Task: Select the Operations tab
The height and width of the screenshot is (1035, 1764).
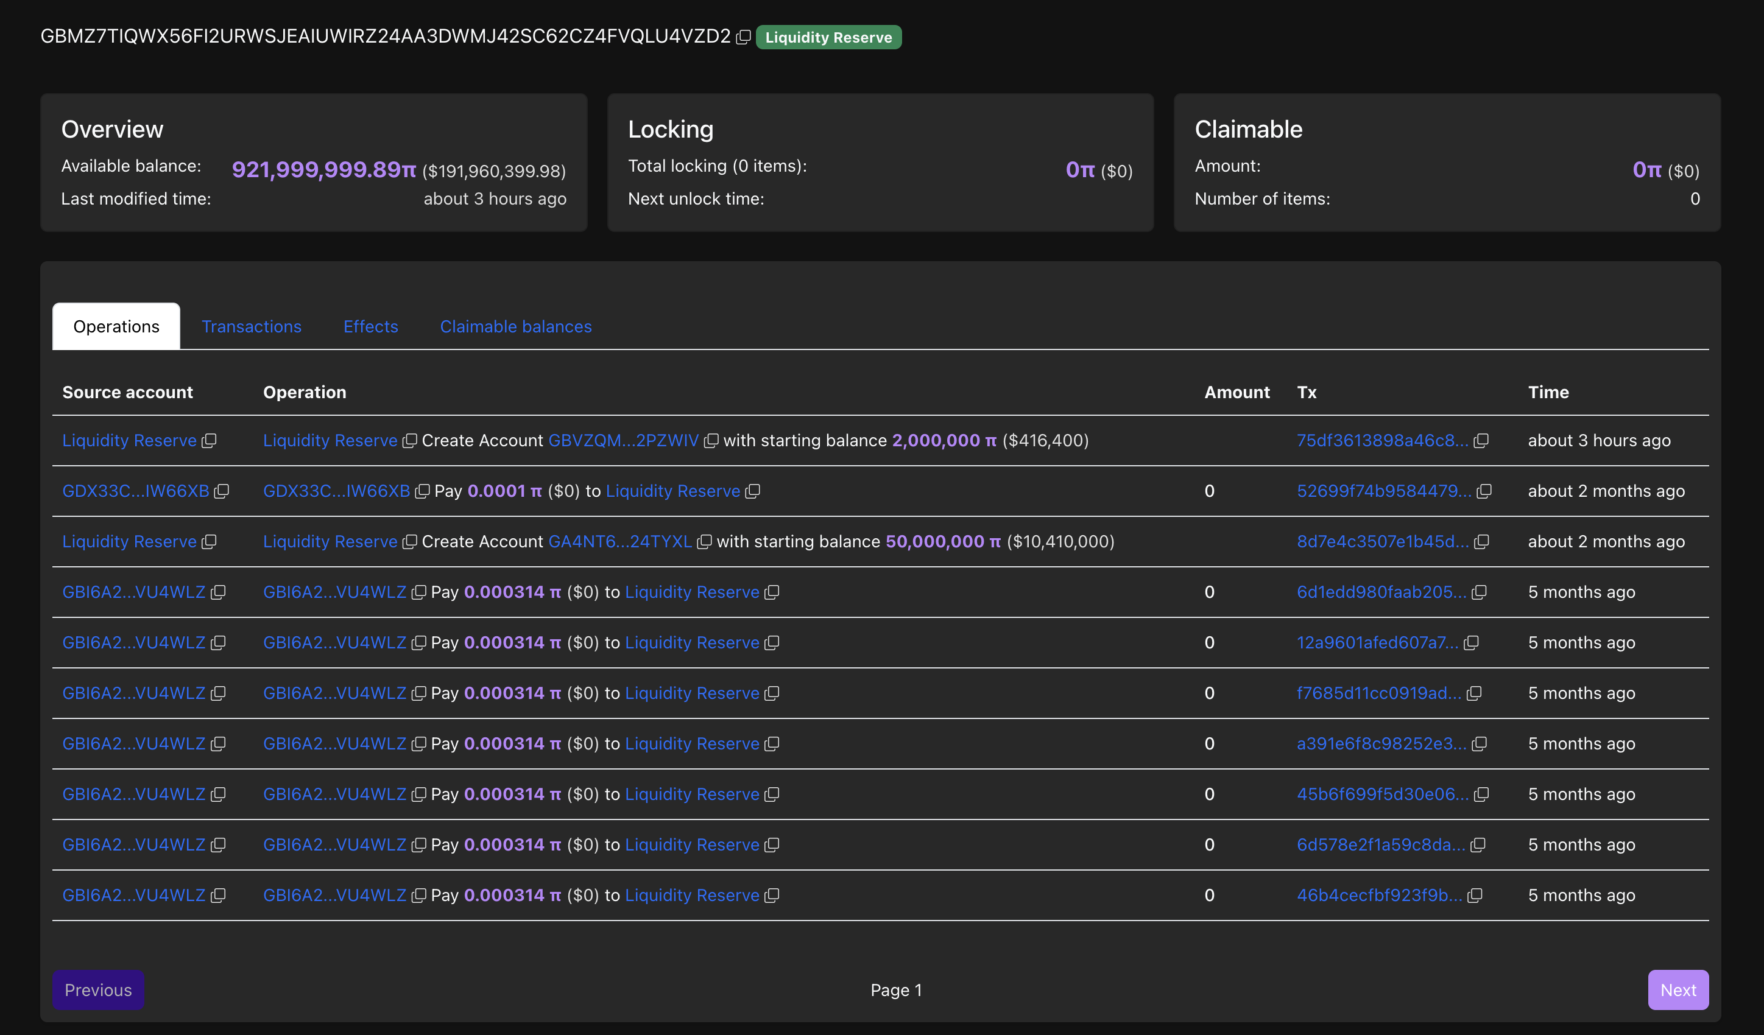Action: pos(116,327)
